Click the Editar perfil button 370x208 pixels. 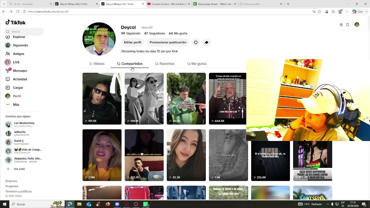pyautogui.click(x=133, y=42)
